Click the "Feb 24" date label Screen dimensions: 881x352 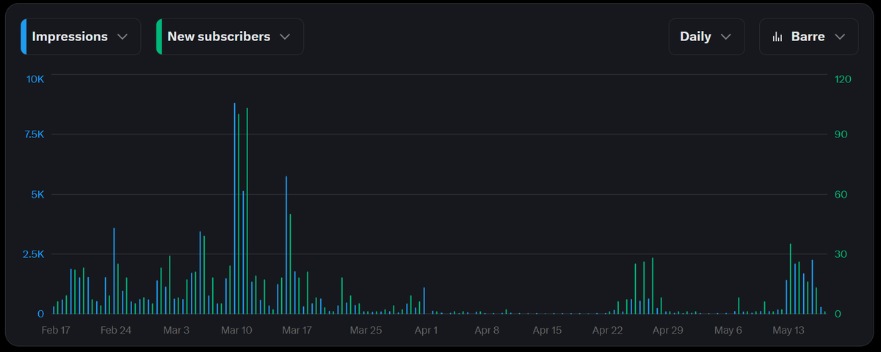116,331
